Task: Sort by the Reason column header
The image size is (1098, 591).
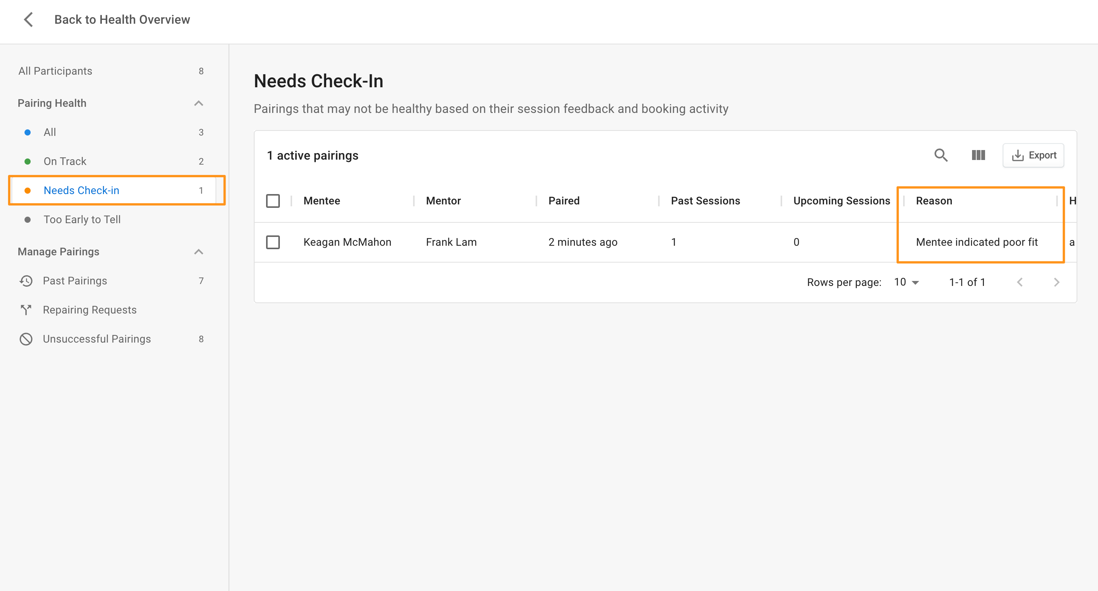Action: coord(934,201)
